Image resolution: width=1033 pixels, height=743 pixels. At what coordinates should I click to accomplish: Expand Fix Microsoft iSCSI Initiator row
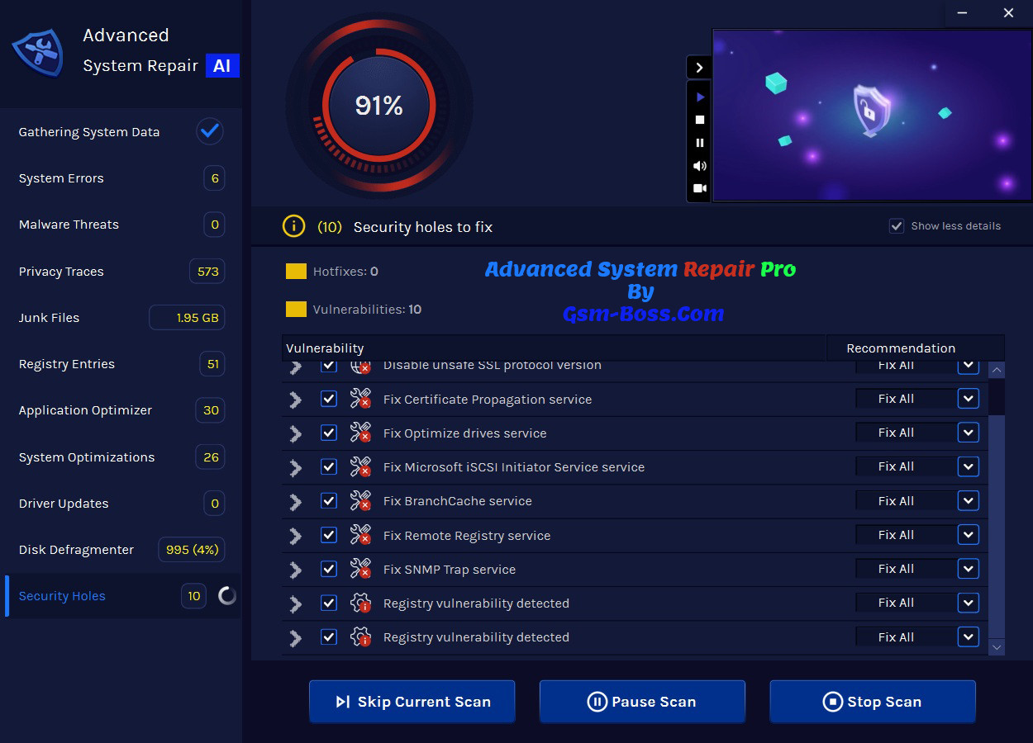click(295, 467)
